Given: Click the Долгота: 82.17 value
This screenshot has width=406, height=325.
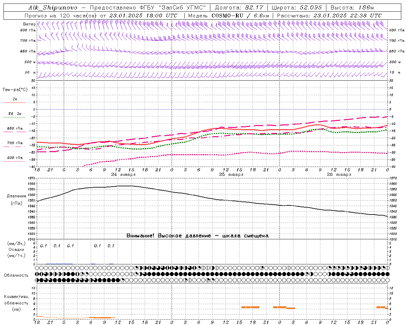Looking at the screenshot, I should click(x=239, y=8).
